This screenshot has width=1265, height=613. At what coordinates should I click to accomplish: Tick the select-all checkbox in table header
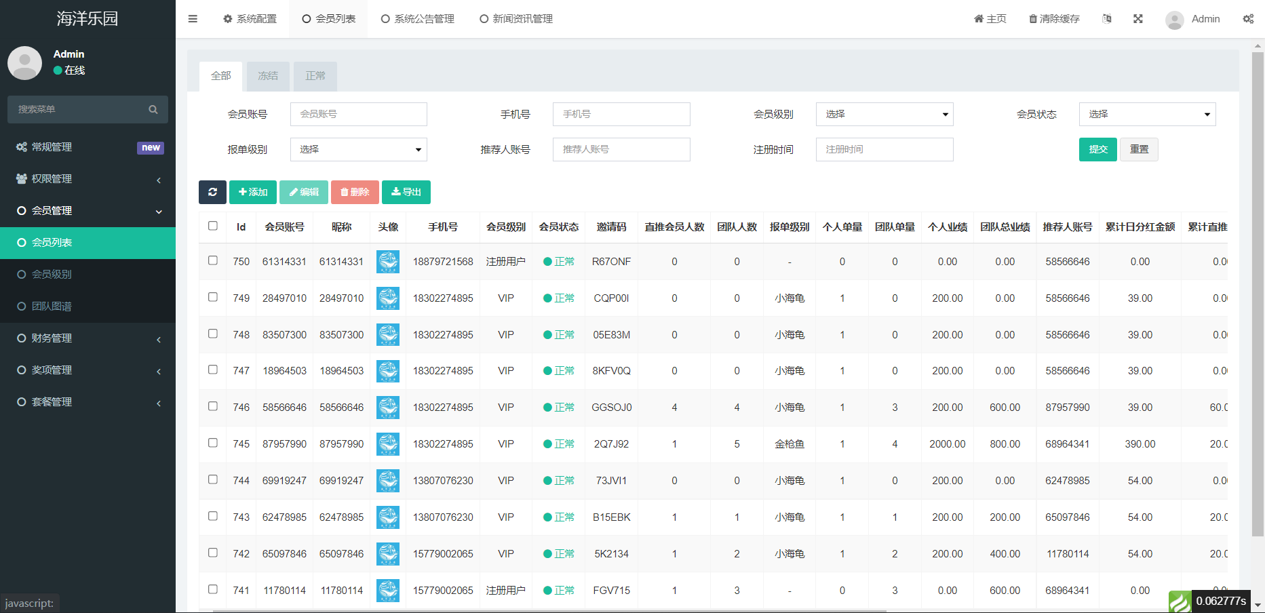pyautogui.click(x=213, y=226)
